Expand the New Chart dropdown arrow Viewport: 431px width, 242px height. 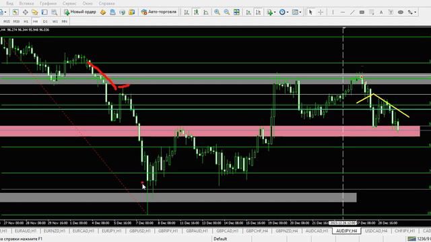click(x=5, y=12)
